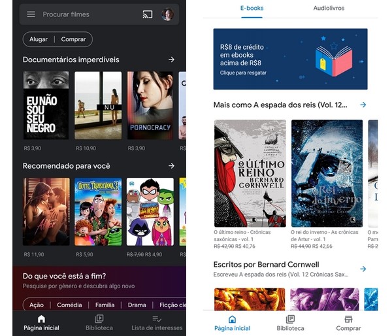Open the Teen Titans Go movie poster
392x336 pixels.
[x=150, y=212]
